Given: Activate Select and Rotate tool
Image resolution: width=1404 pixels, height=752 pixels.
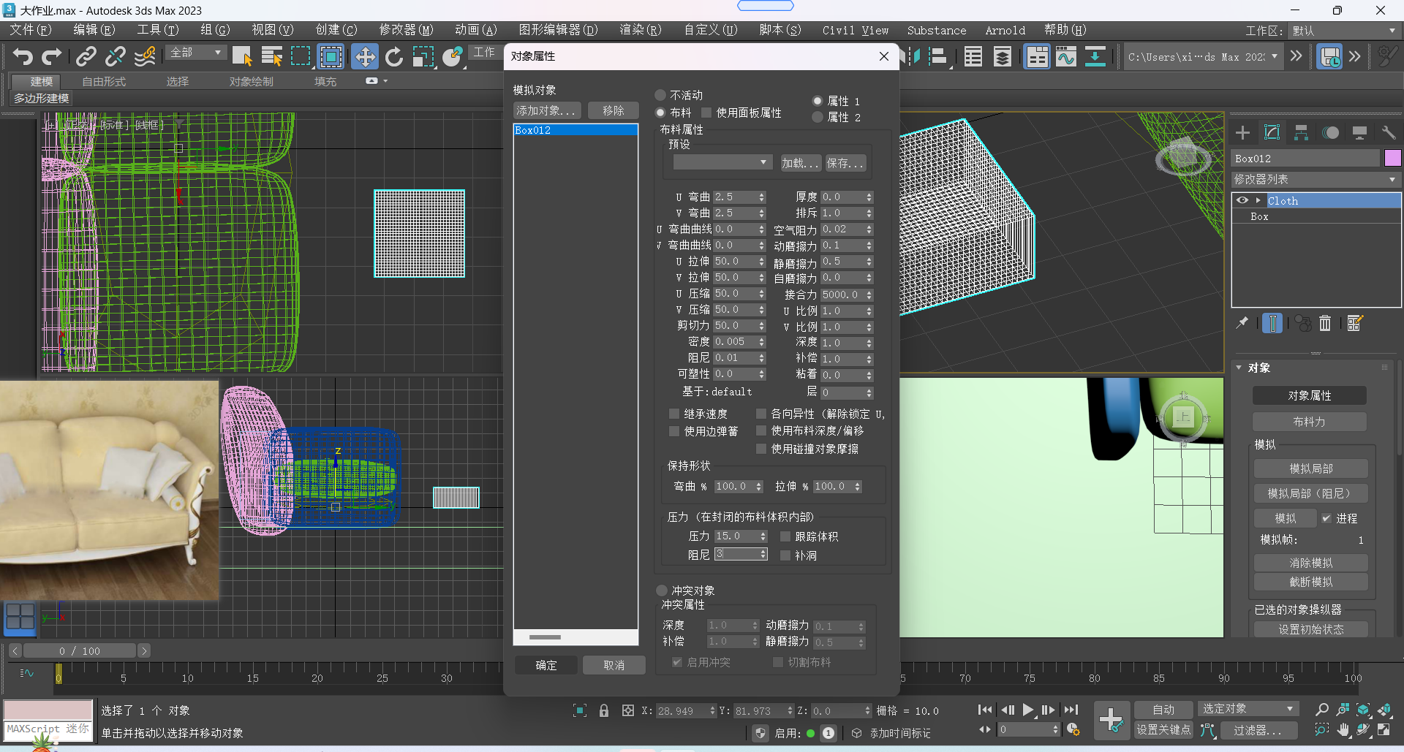Looking at the screenshot, I should [x=394, y=56].
